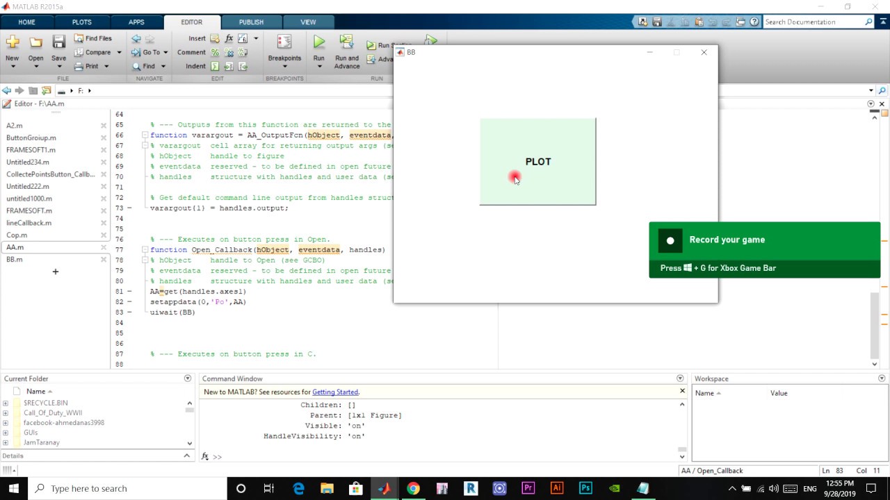The width and height of the screenshot is (890, 500).
Task: Switch to APPS tab
Action: (136, 22)
